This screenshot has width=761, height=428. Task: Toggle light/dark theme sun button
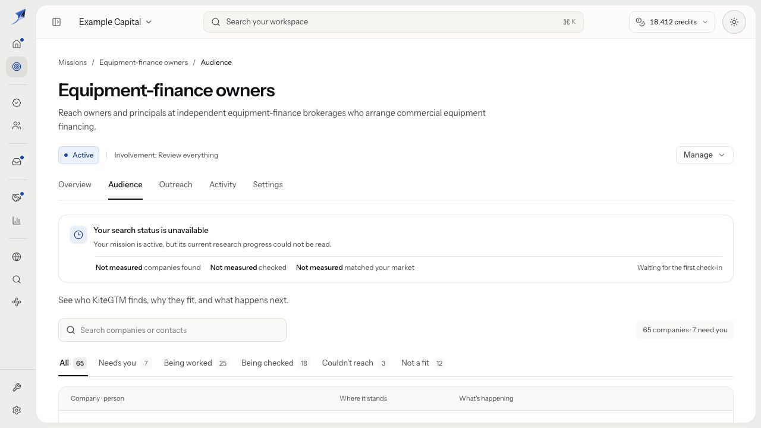pos(734,22)
